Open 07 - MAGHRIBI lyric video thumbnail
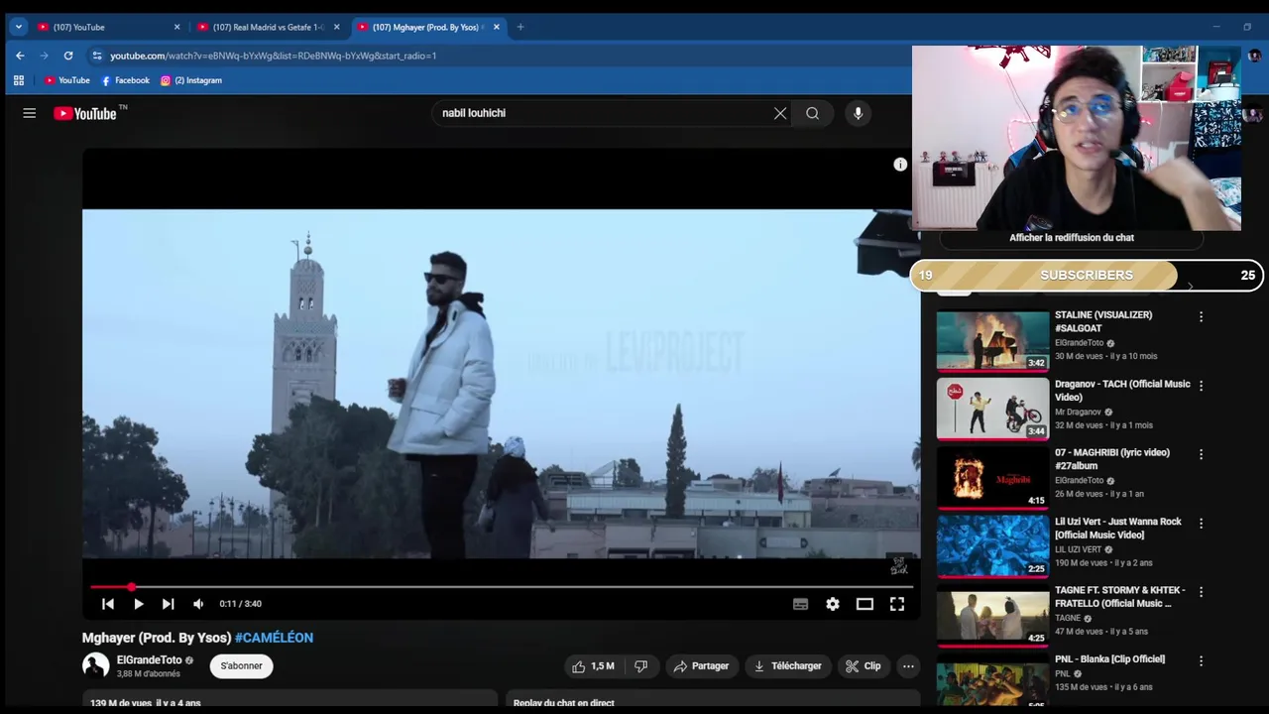The height and width of the screenshot is (714, 1269). click(x=992, y=478)
